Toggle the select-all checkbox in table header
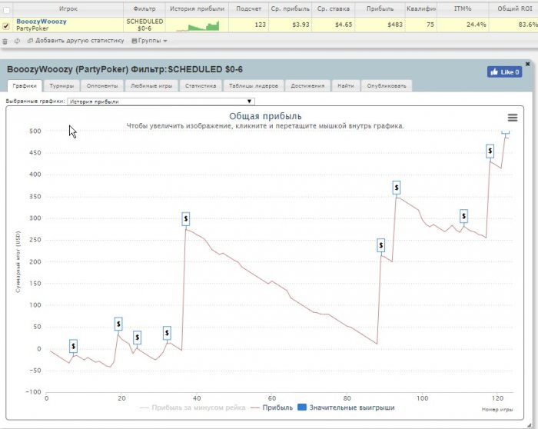Viewport: 538px width, 429px height. click(7, 8)
